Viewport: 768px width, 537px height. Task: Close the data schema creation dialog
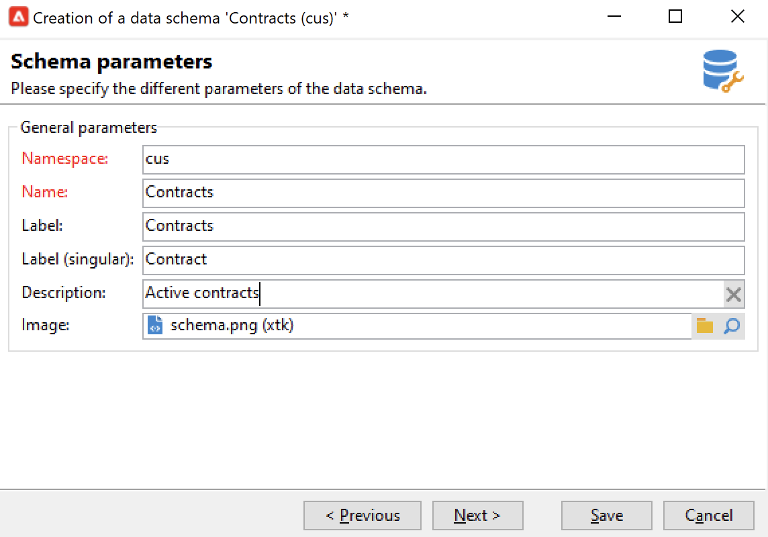click(x=737, y=17)
